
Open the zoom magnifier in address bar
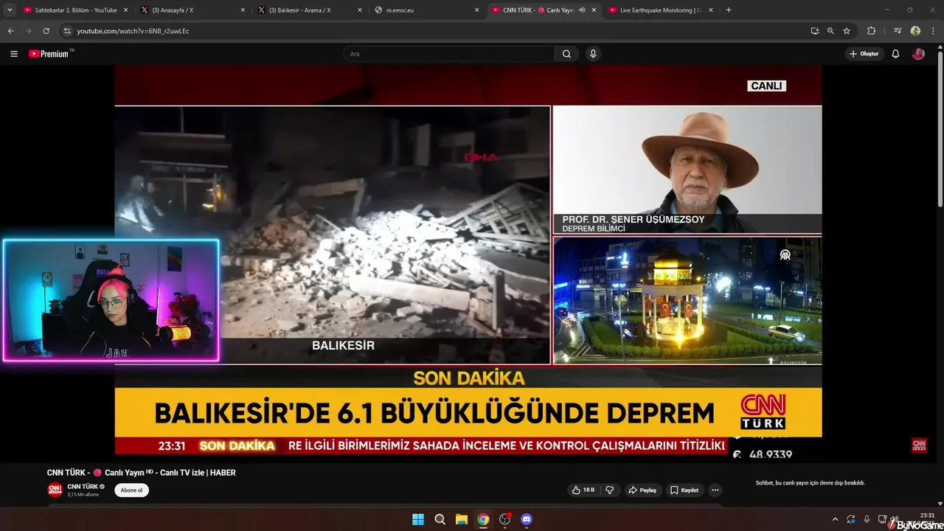830,31
